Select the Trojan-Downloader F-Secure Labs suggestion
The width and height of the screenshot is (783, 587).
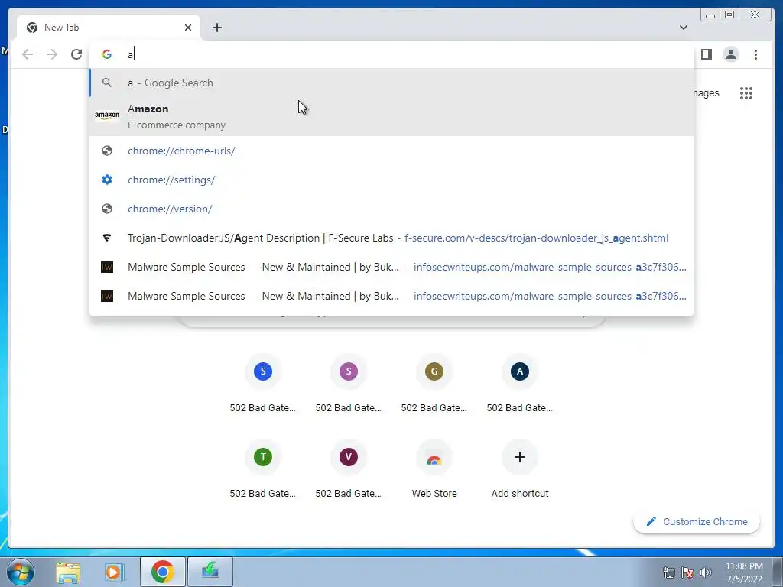click(x=391, y=238)
